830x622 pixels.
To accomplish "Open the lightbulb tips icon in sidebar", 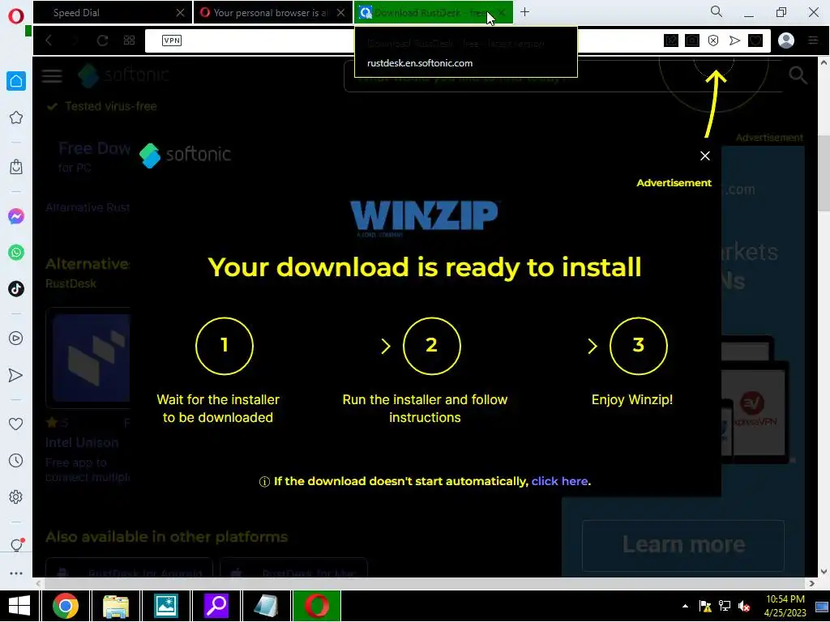I will tap(16, 545).
